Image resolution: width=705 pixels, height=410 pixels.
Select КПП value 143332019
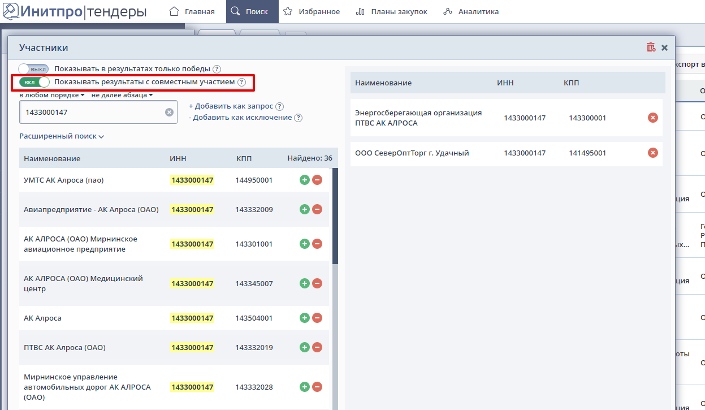click(x=254, y=347)
